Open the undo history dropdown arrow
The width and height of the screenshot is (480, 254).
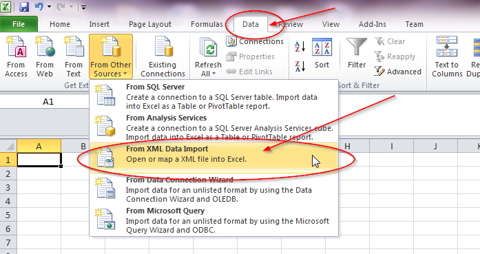(x=49, y=6)
